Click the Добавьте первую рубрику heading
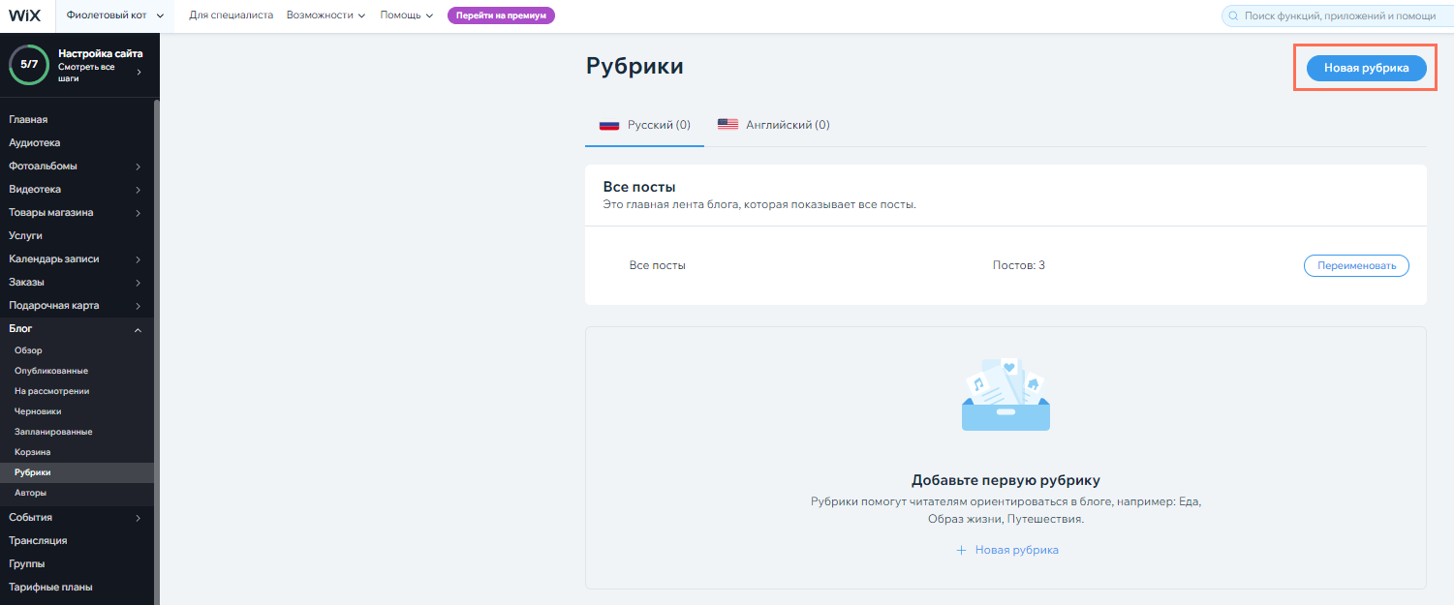Image resolution: width=1454 pixels, height=605 pixels. [x=1005, y=480]
